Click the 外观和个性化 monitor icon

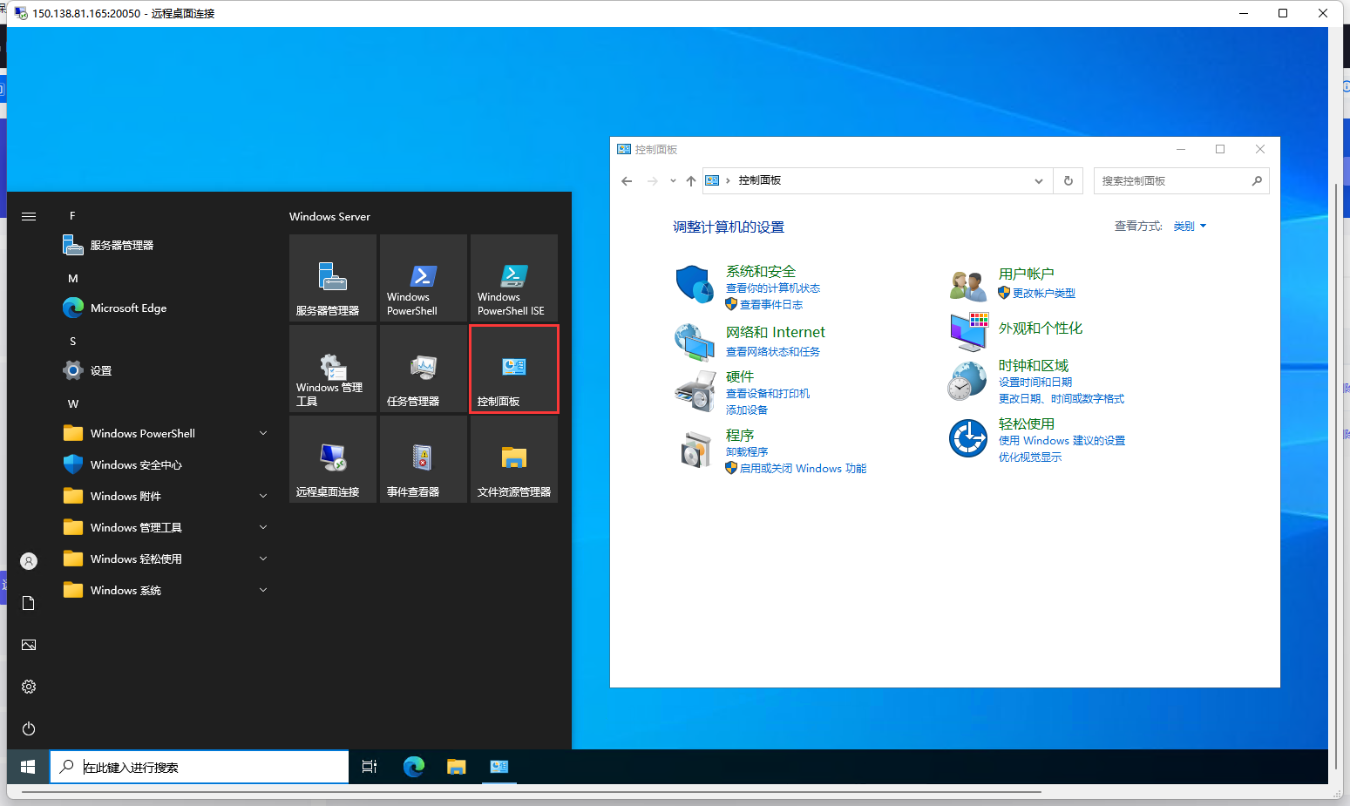968,331
